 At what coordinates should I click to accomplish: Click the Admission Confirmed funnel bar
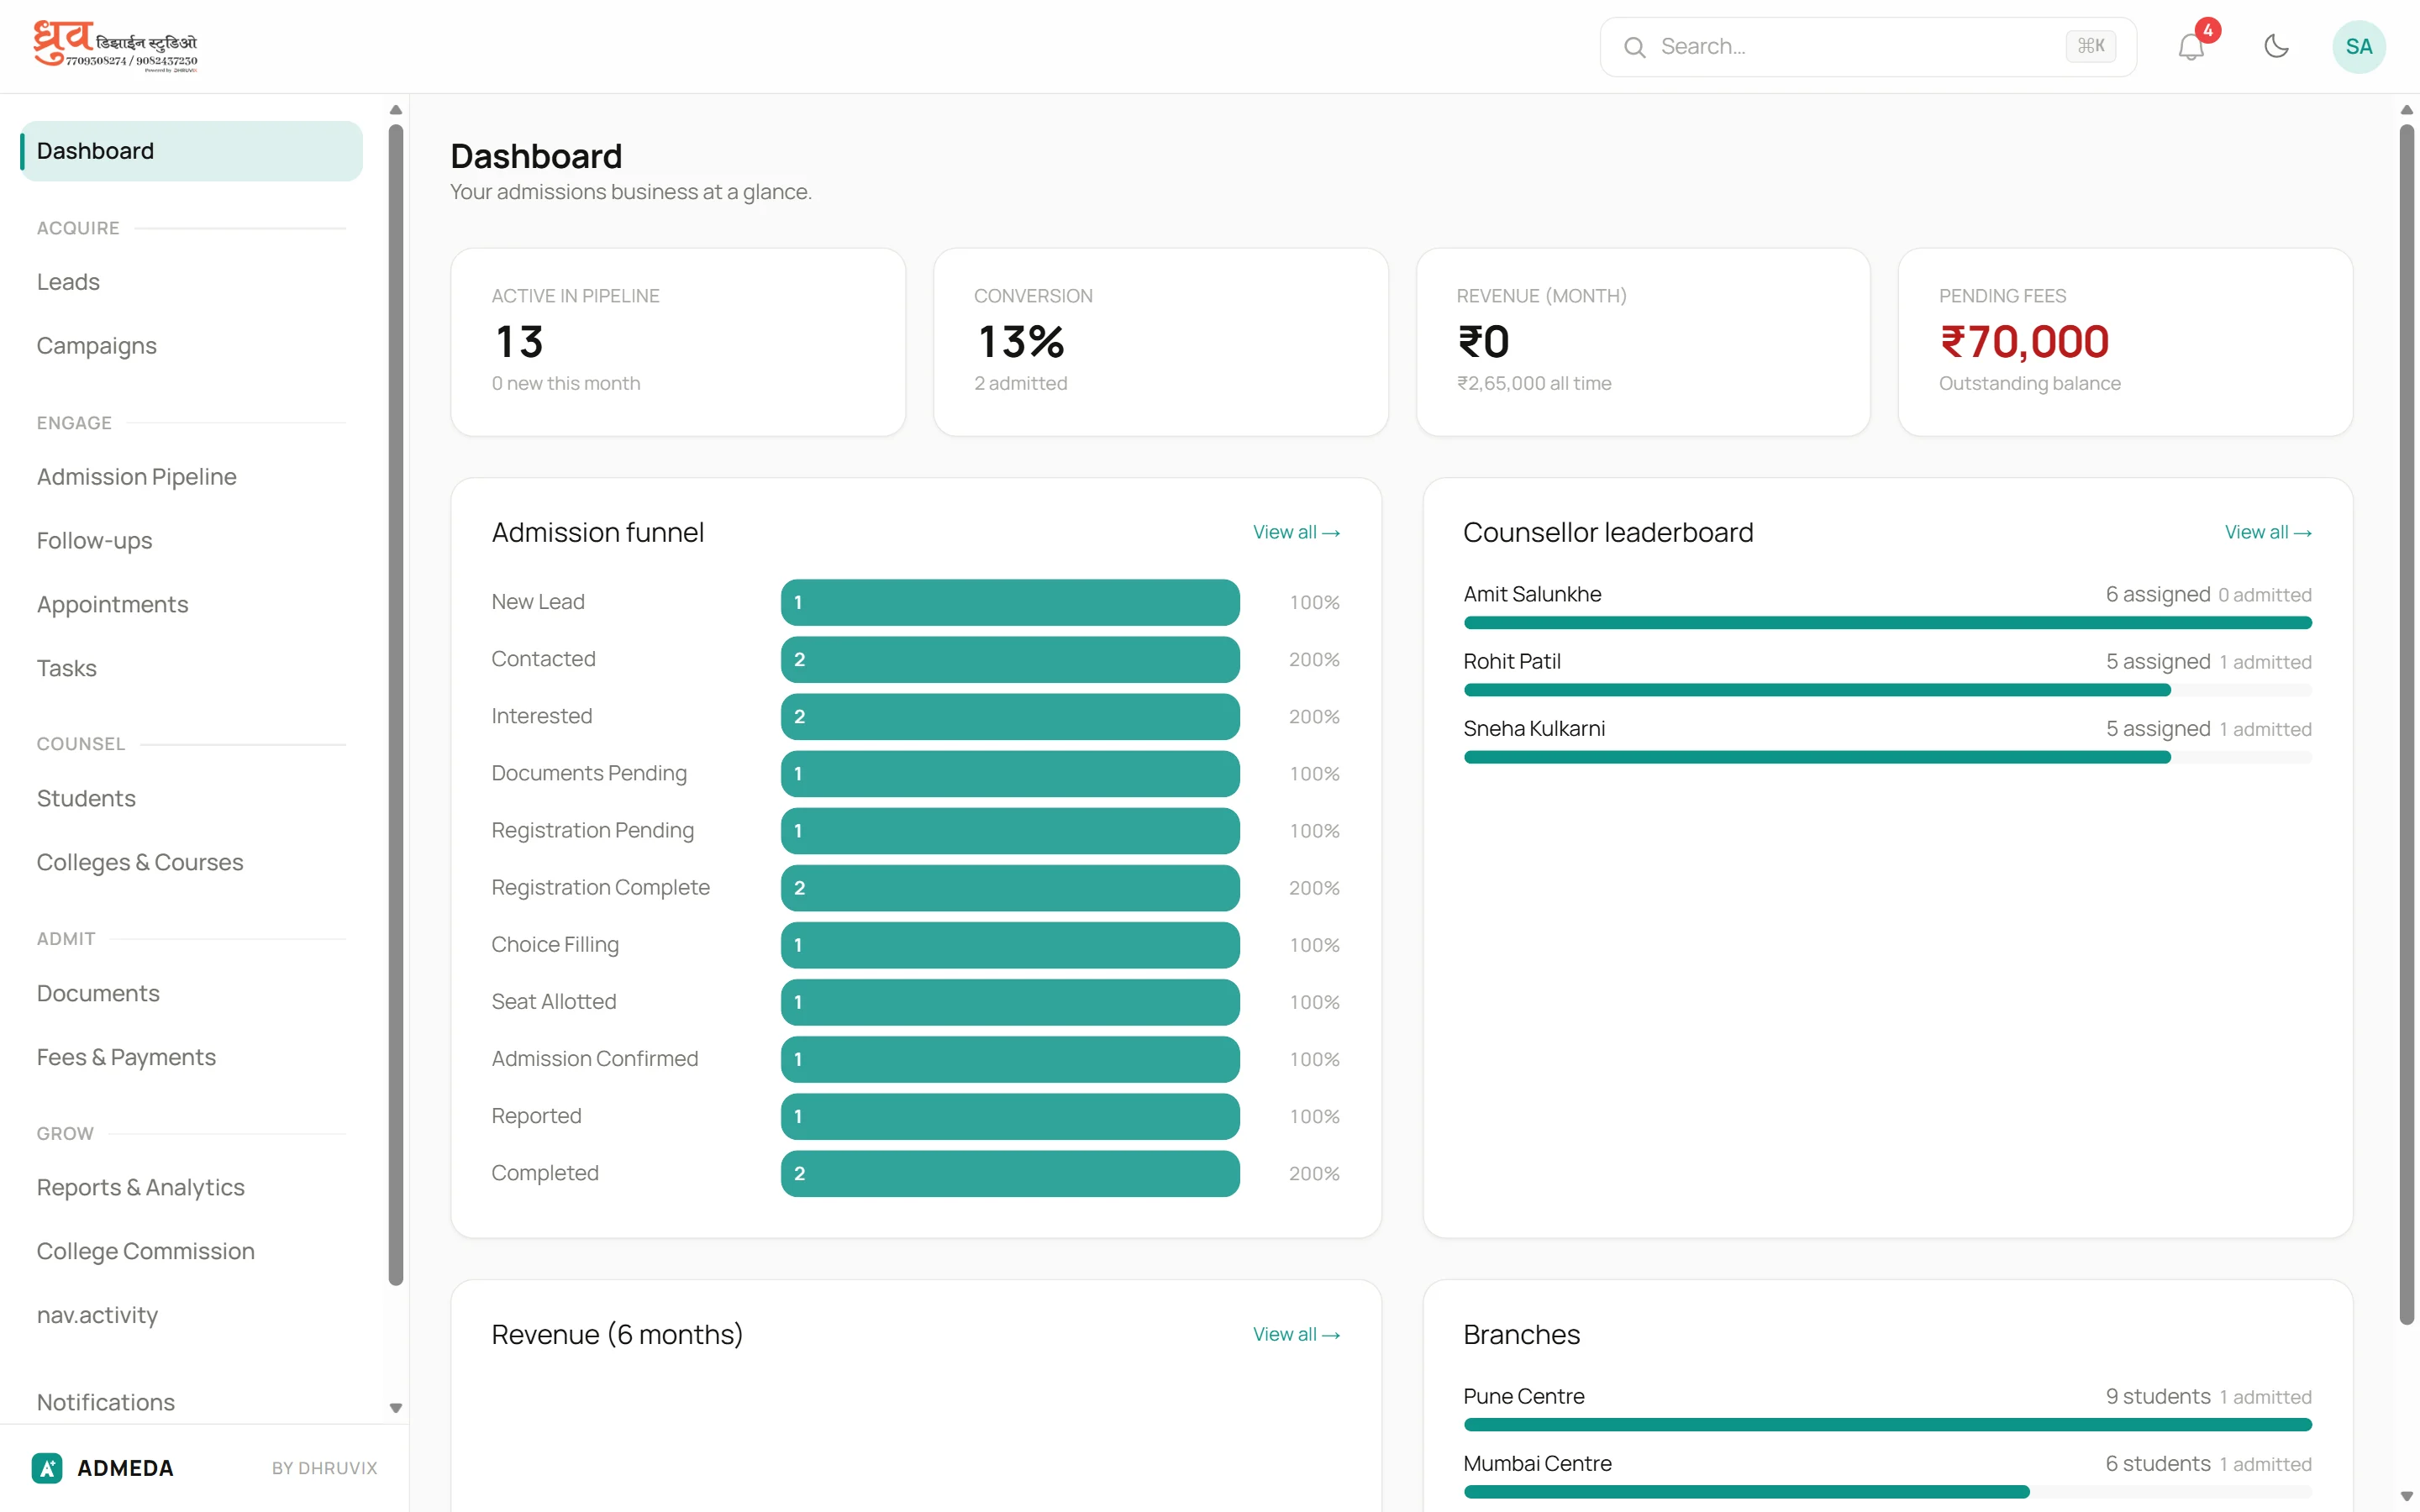pyautogui.click(x=1010, y=1059)
